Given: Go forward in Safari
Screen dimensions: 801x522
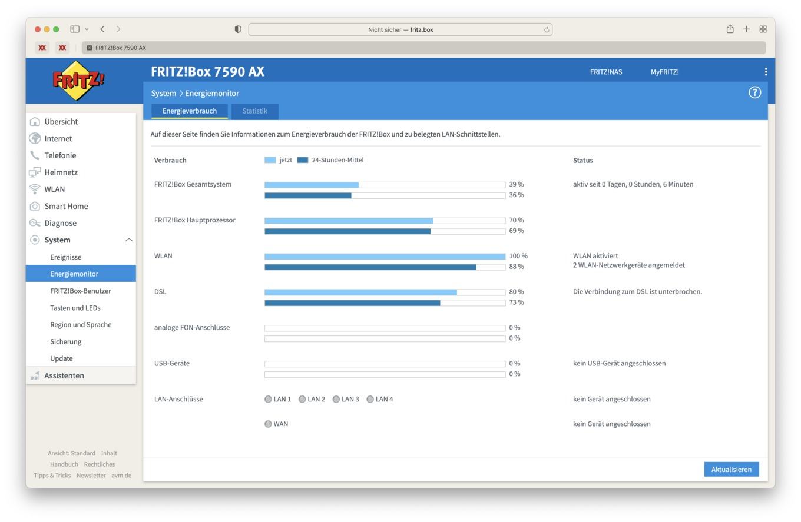Looking at the screenshot, I should (x=118, y=29).
